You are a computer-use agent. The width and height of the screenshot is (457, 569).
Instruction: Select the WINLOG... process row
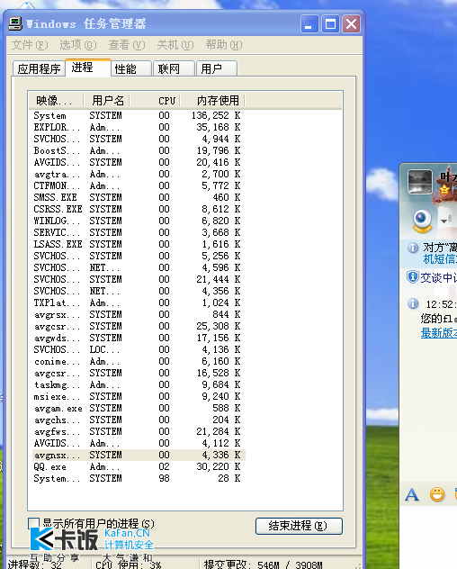pyautogui.click(x=139, y=221)
